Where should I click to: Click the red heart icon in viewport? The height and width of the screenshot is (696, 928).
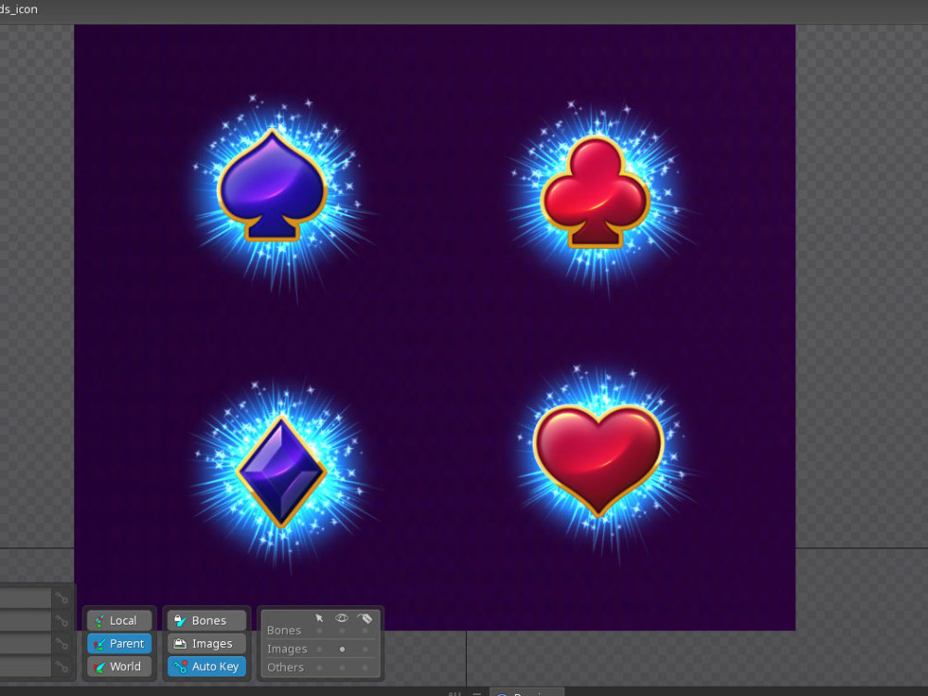point(599,459)
